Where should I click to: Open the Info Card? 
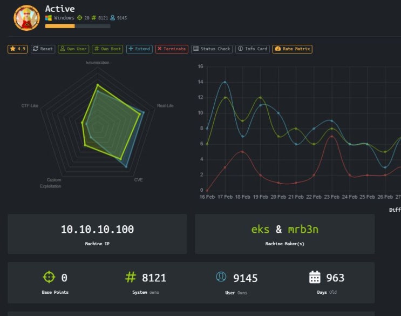tap(253, 49)
